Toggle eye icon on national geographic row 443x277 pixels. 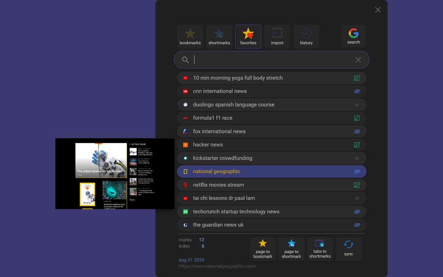[x=357, y=171]
